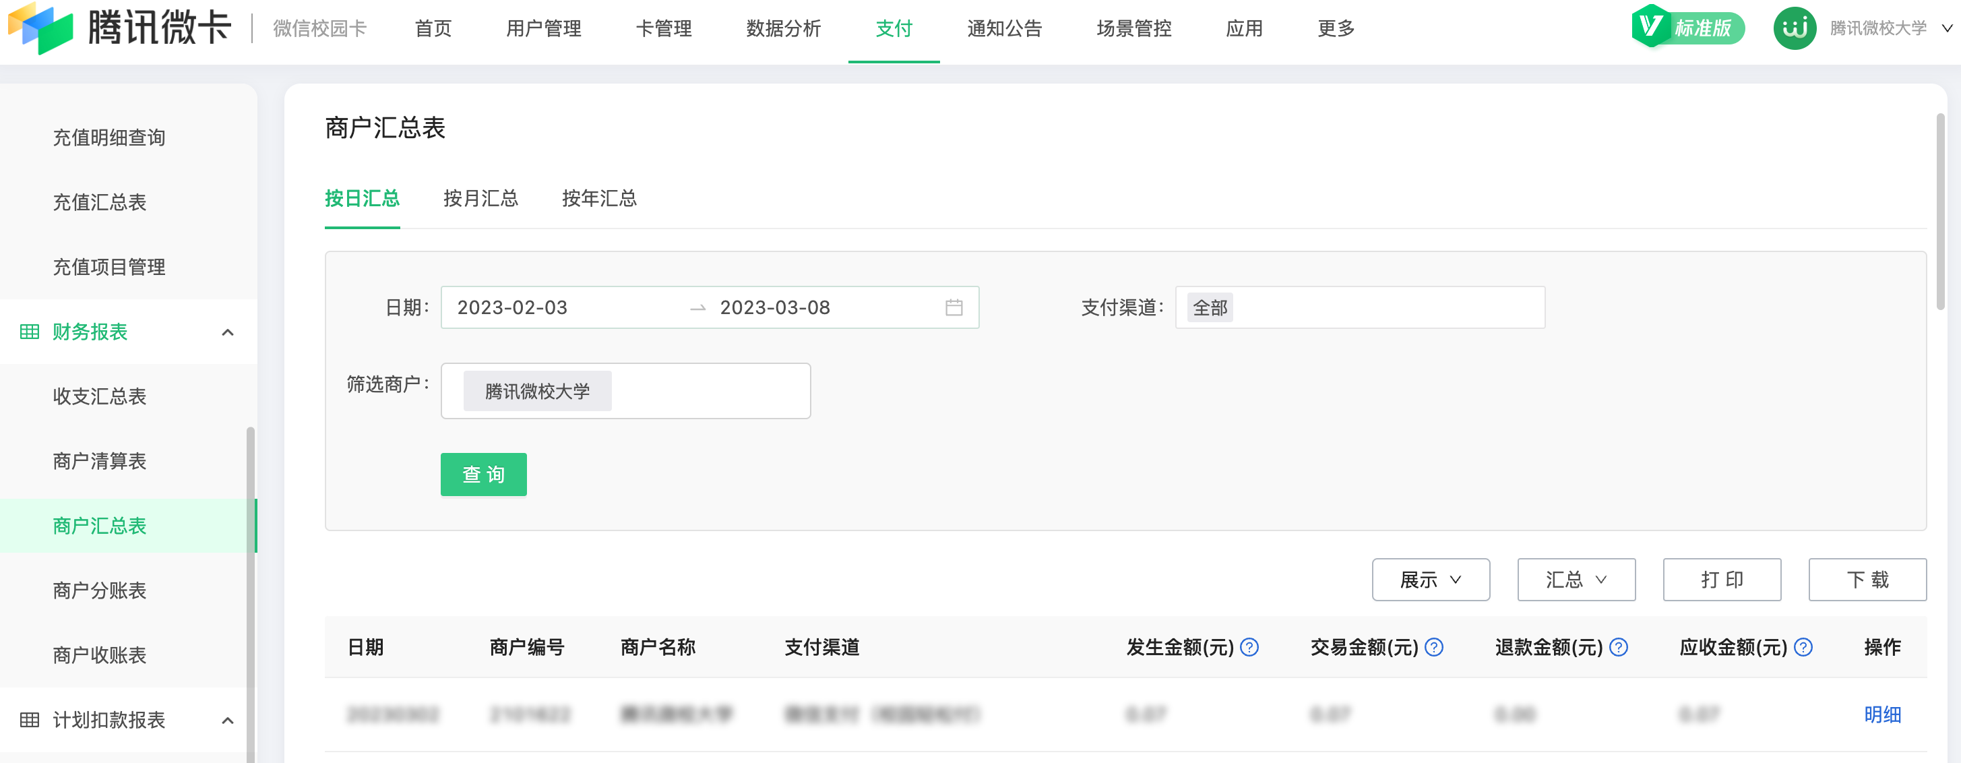Click the 下载 button

point(1867,580)
